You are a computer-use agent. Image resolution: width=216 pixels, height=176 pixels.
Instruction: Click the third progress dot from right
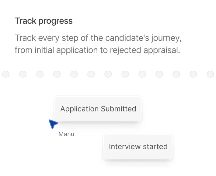coord(176,74)
